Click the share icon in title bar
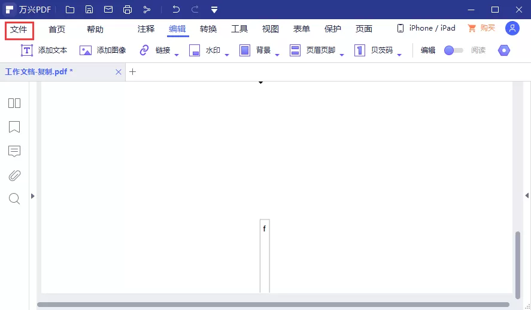The image size is (531, 310). pyautogui.click(x=147, y=10)
